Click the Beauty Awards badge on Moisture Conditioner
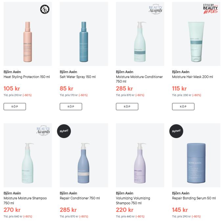Image resolution: width=223 pixels, height=223 pixels. [155, 9]
